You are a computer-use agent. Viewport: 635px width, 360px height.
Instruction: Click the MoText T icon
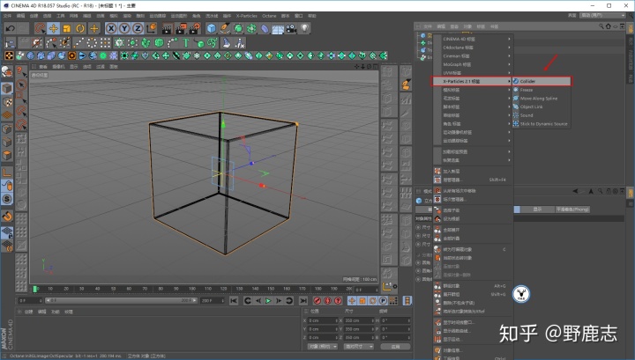[x=186, y=42]
